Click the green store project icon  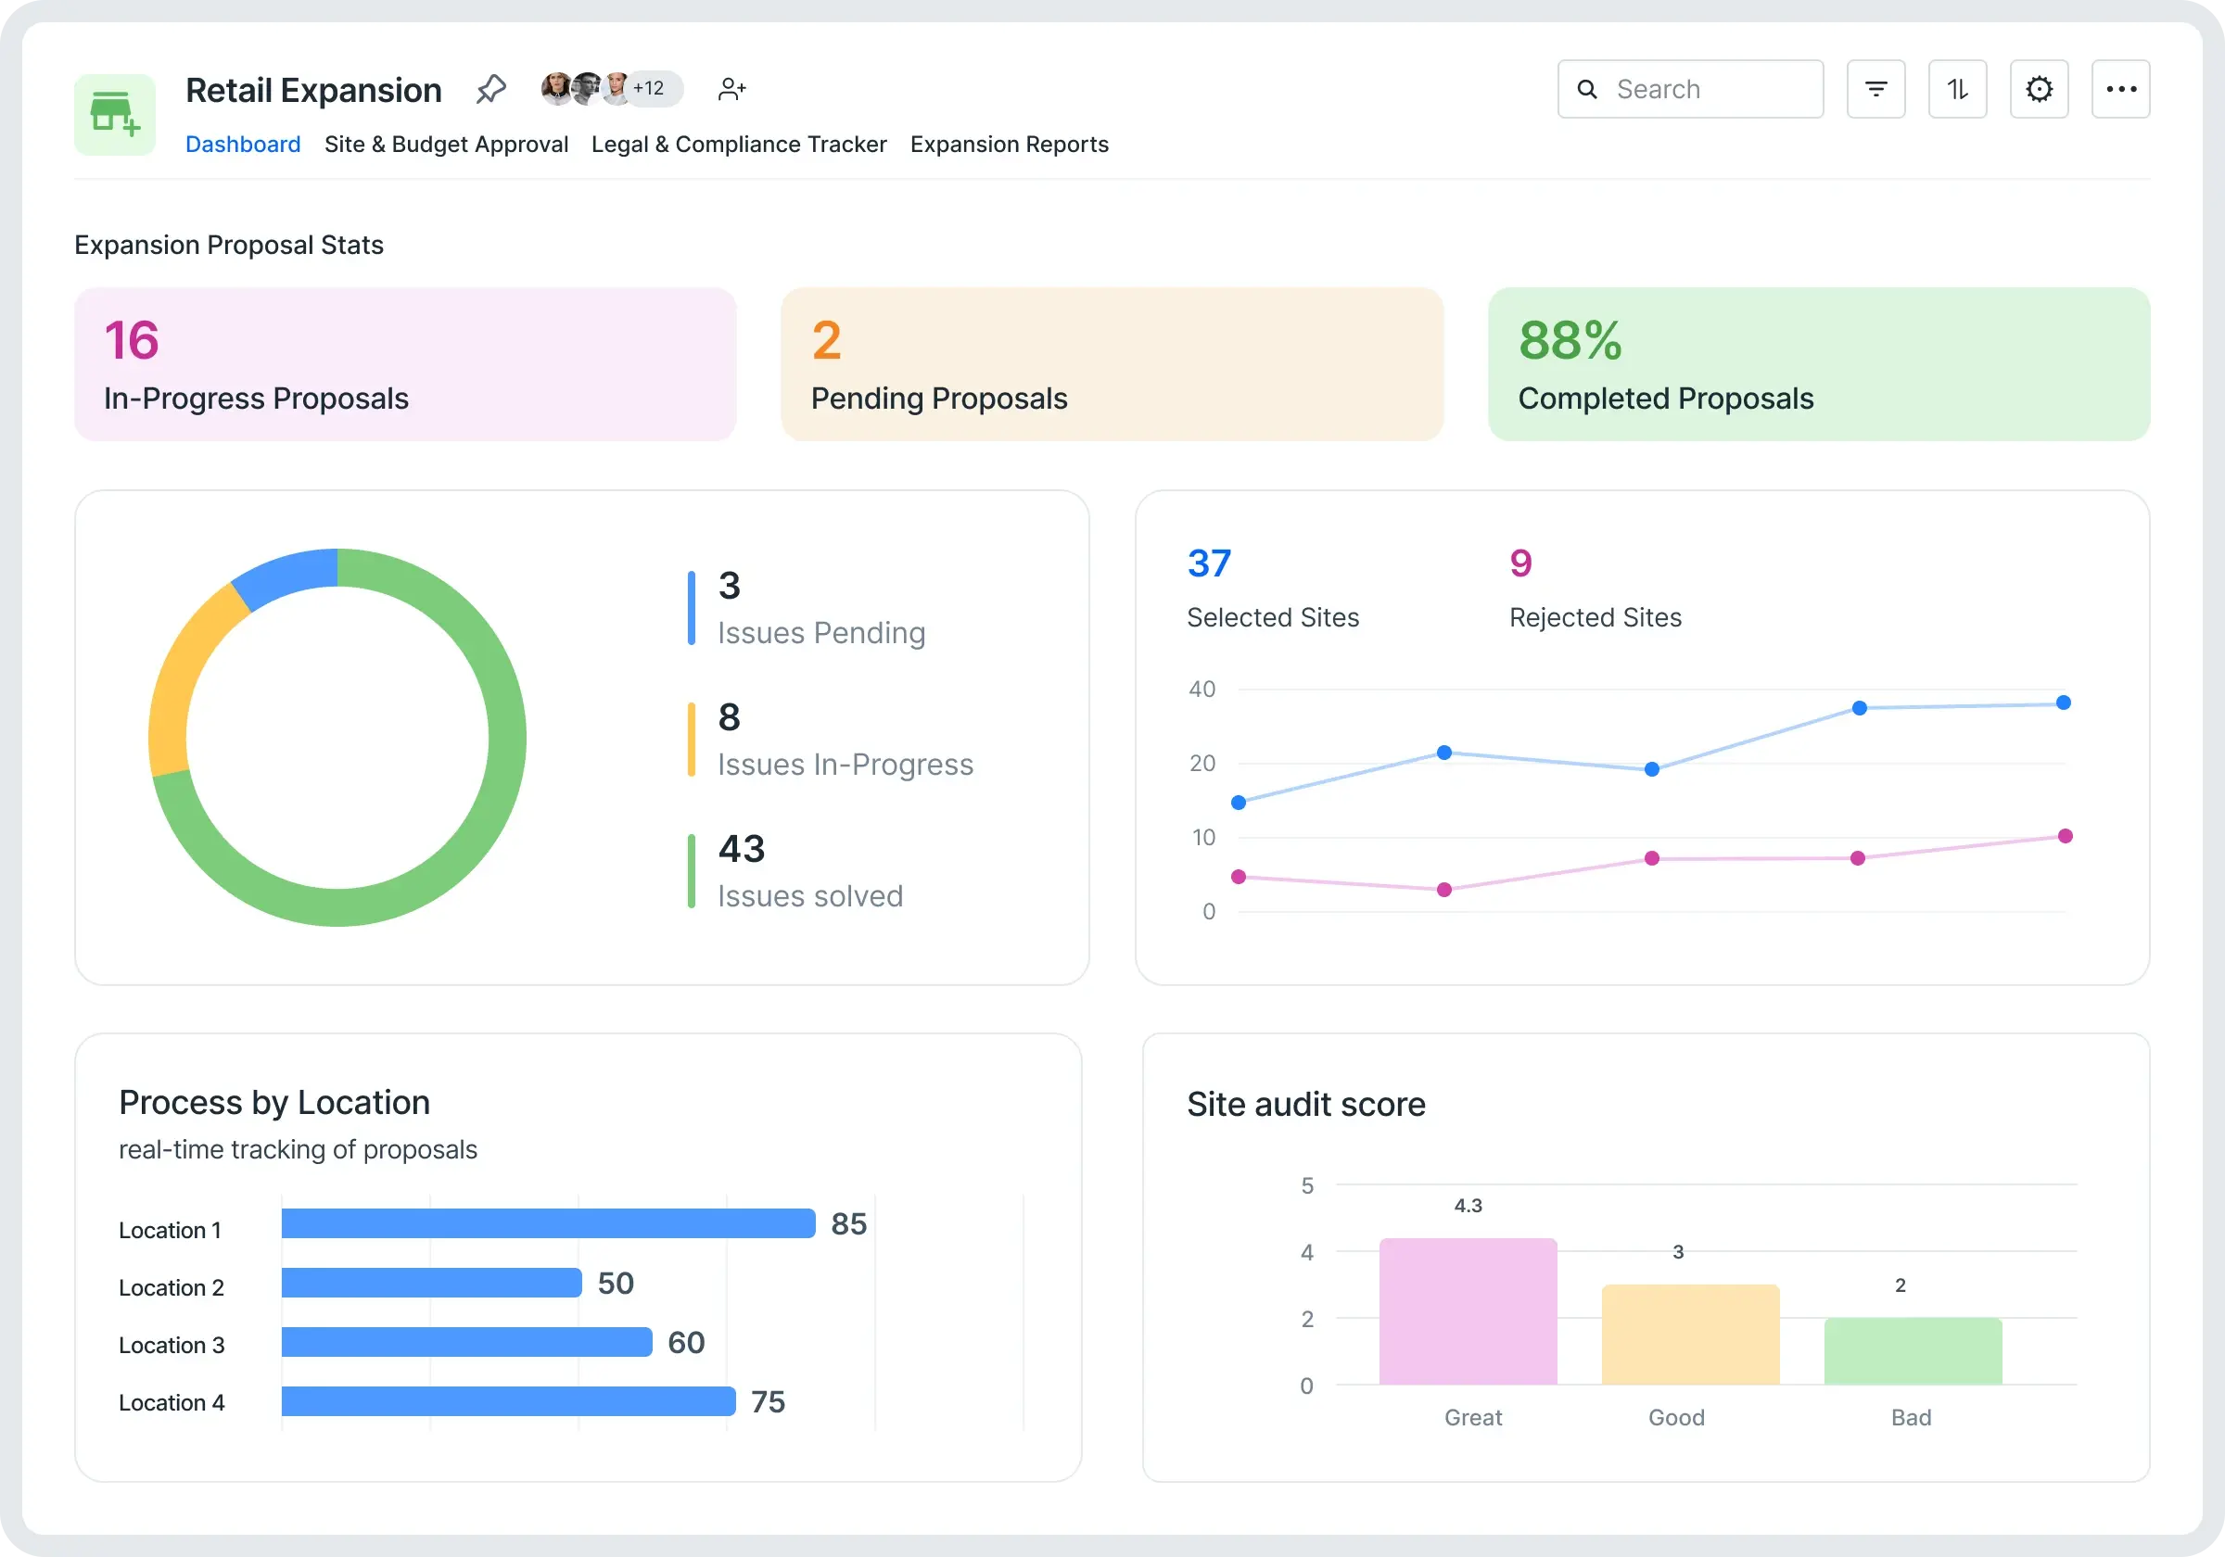pos(114,114)
